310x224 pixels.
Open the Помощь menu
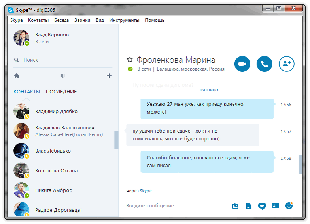pos(155,20)
